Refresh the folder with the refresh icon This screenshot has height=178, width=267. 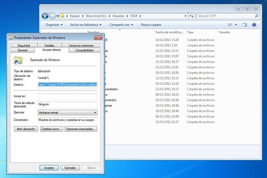(191, 16)
